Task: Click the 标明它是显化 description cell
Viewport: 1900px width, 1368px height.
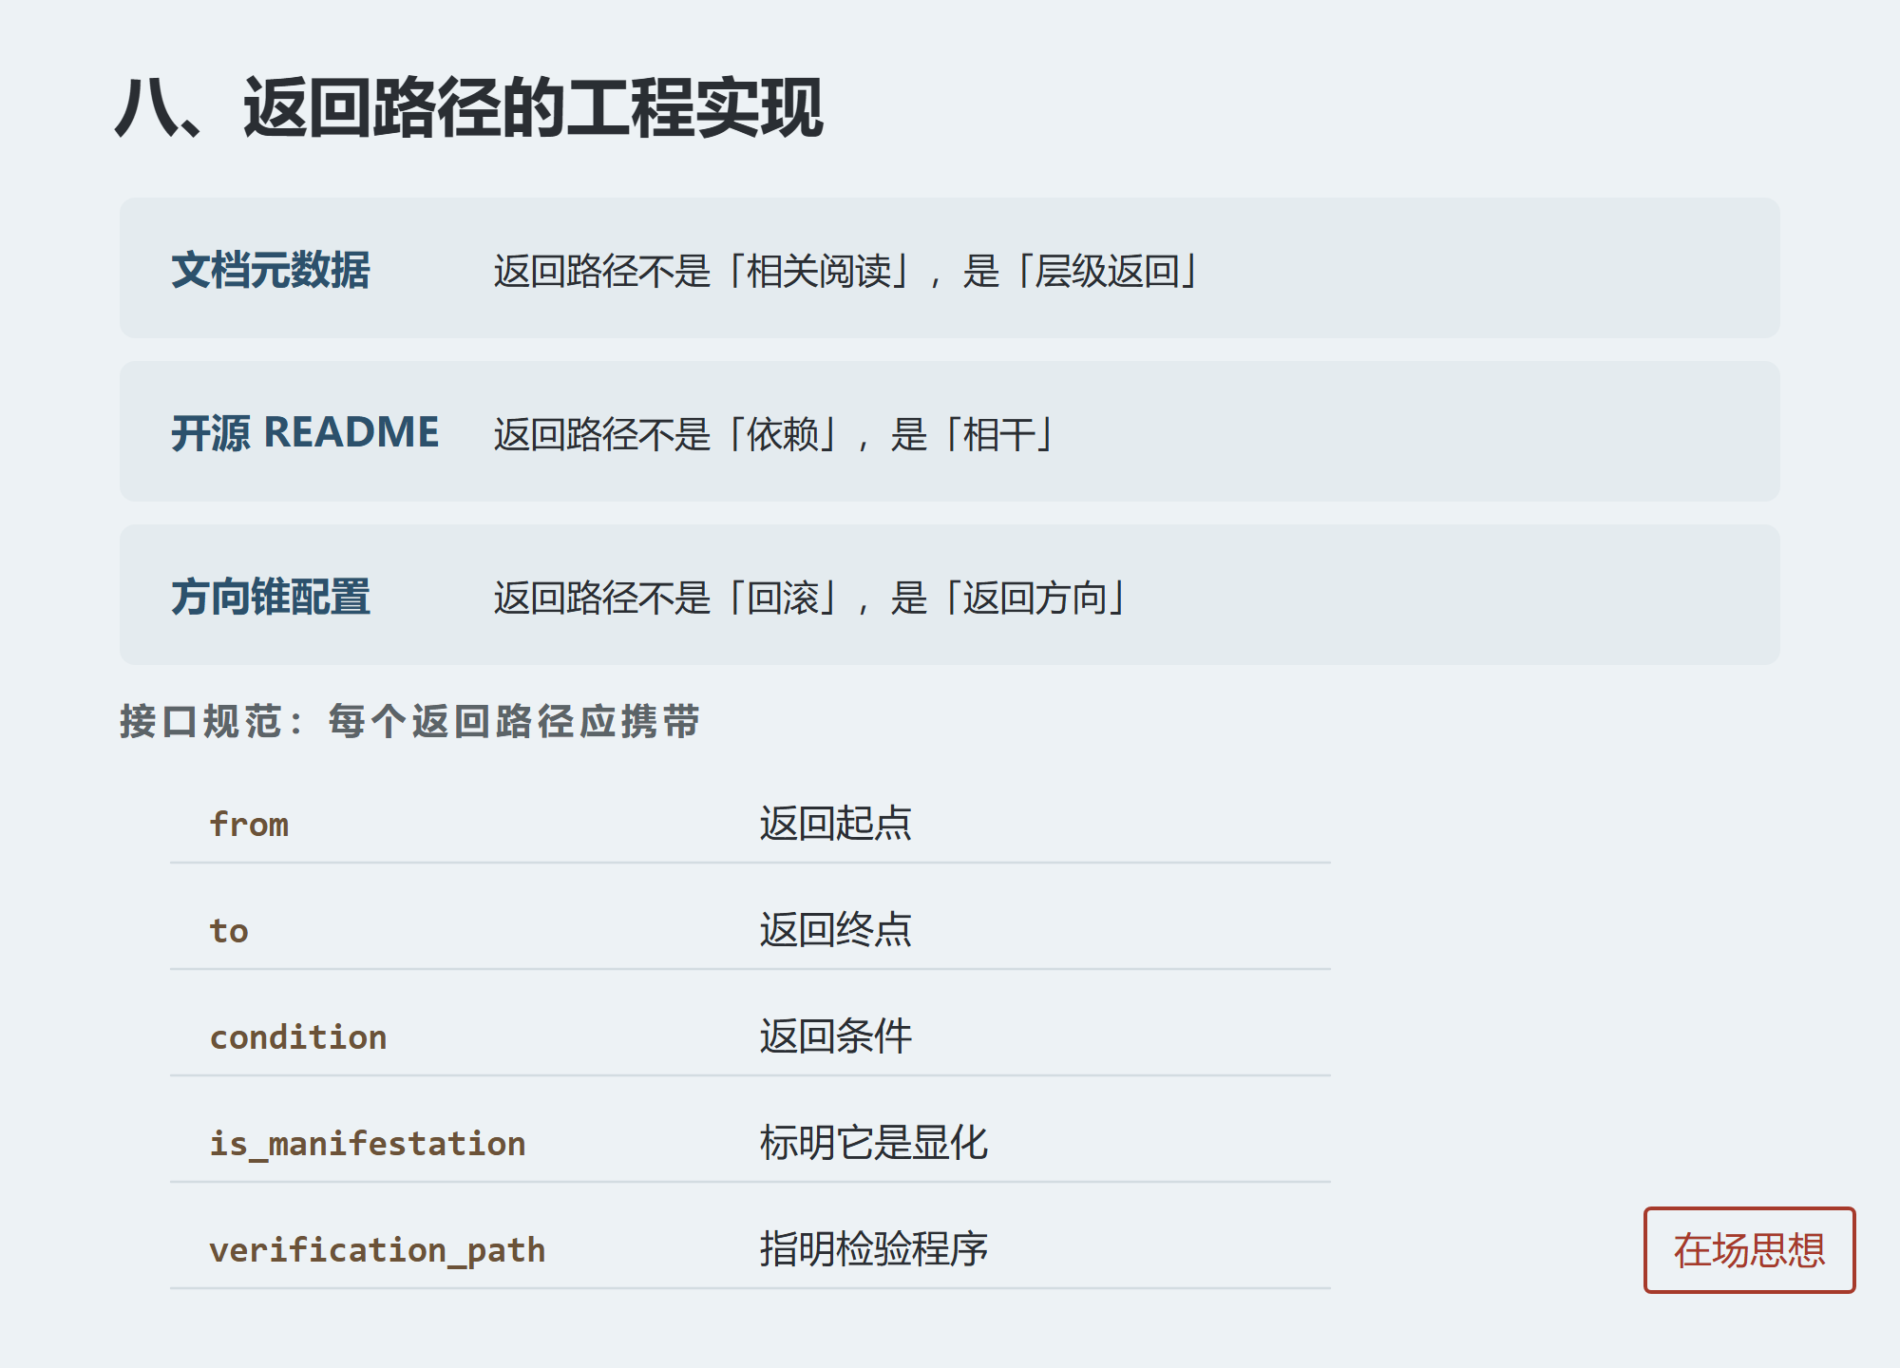Action: point(874,1142)
